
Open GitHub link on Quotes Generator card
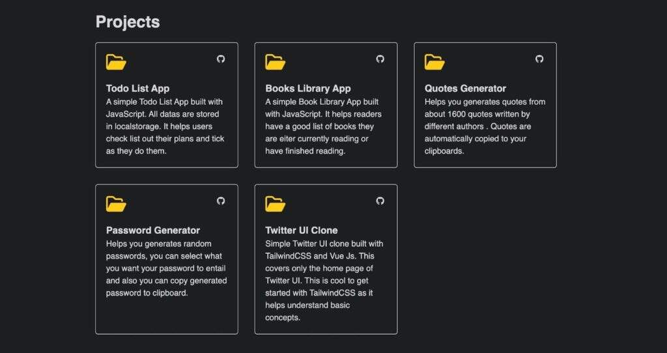pos(539,59)
